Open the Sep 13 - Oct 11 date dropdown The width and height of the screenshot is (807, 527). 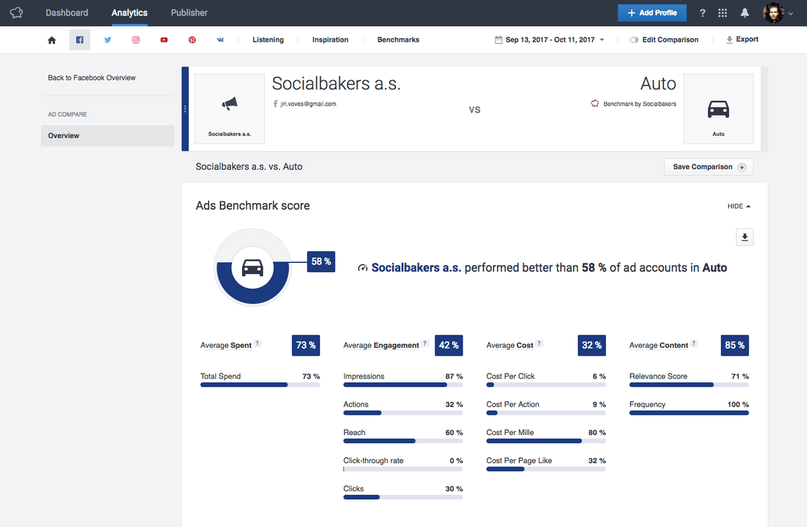pyautogui.click(x=549, y=40)
